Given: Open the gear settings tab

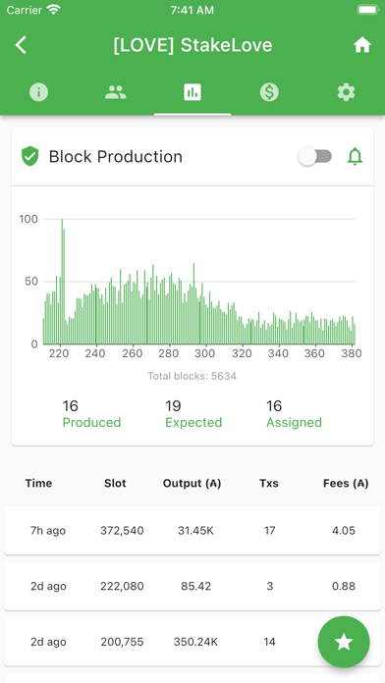Looking at the screenshot, I should coord(346,92).
